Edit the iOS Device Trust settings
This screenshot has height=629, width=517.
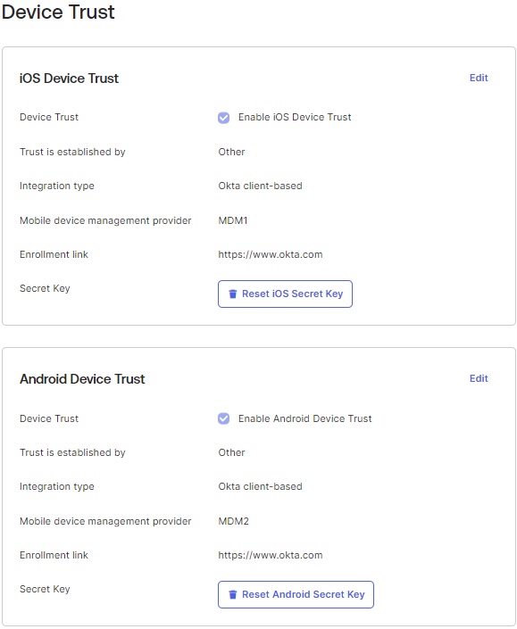[x=479, y=78]
